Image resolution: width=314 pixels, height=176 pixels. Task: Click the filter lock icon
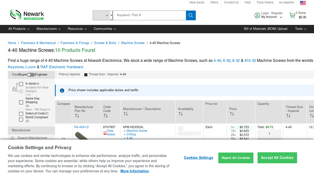[x=14, y=89]
